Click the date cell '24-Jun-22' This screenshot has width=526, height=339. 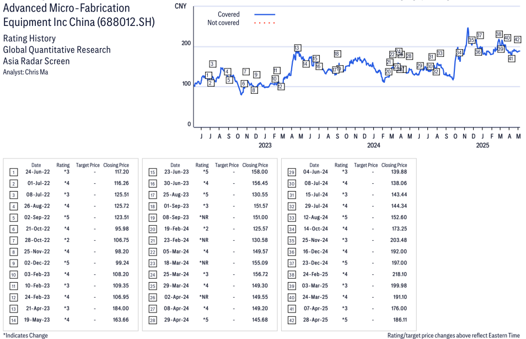pos(37,172)
